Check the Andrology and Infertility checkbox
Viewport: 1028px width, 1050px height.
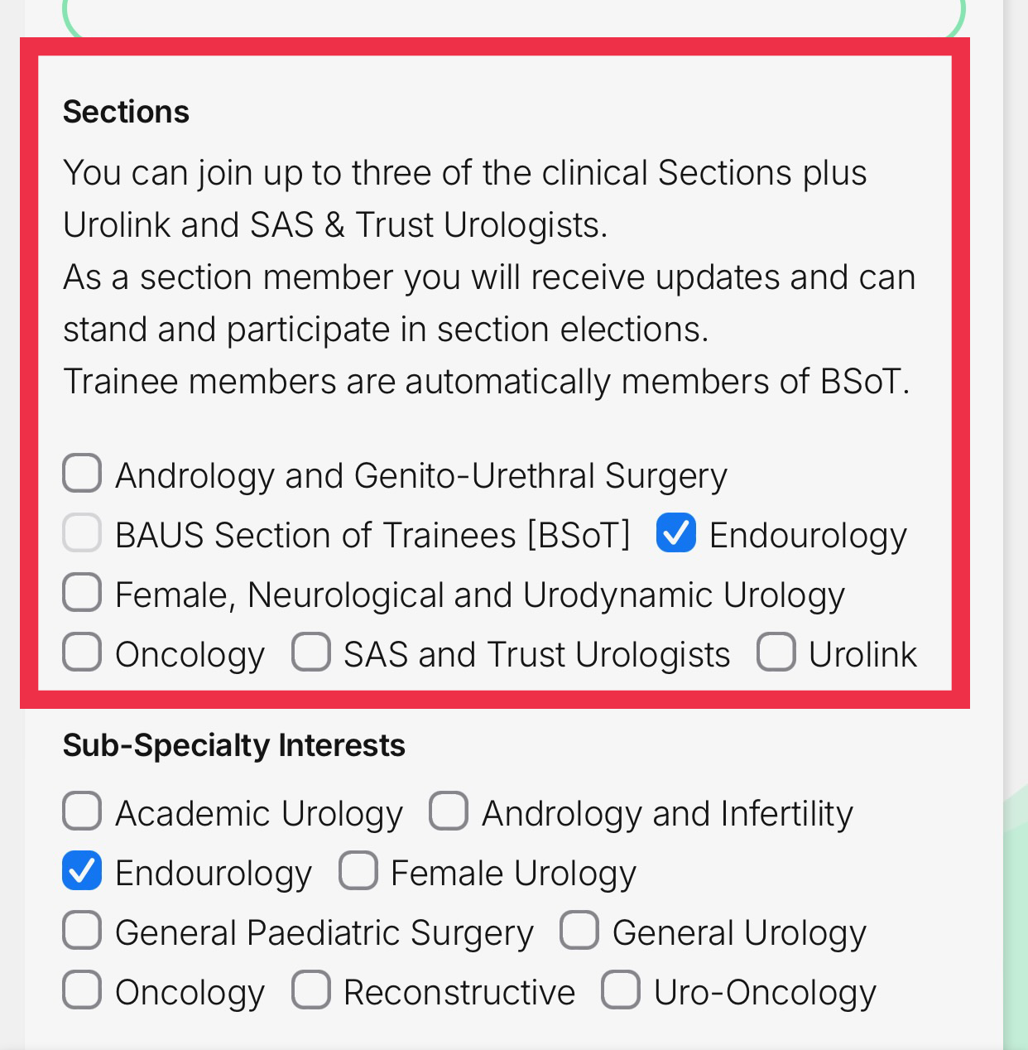(x=449, y=812)
